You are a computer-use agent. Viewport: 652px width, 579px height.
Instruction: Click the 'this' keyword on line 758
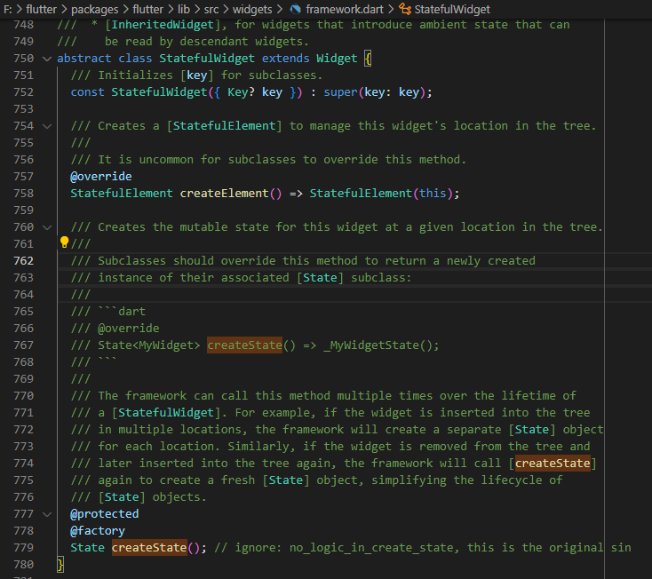pos(433,194)
